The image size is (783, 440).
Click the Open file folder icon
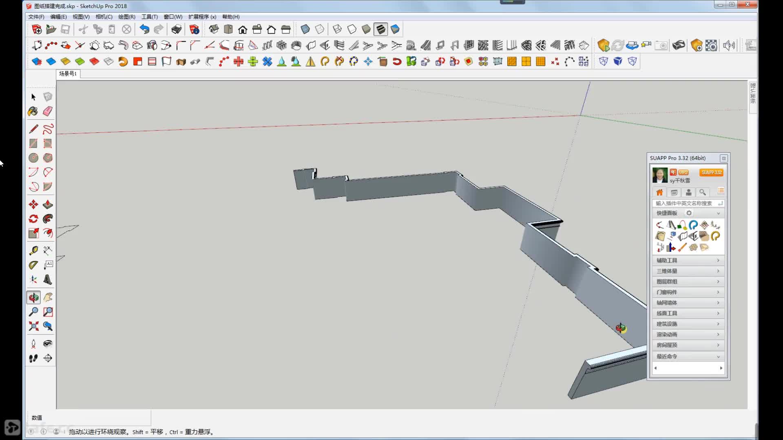click(x=51, y=29)
